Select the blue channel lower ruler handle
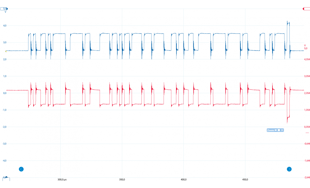Screen dimensions: 310x188 click(x=4, y=178)
